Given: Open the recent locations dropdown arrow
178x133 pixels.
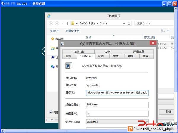Looking at the screenshot, I should click(x=63, y=23).
